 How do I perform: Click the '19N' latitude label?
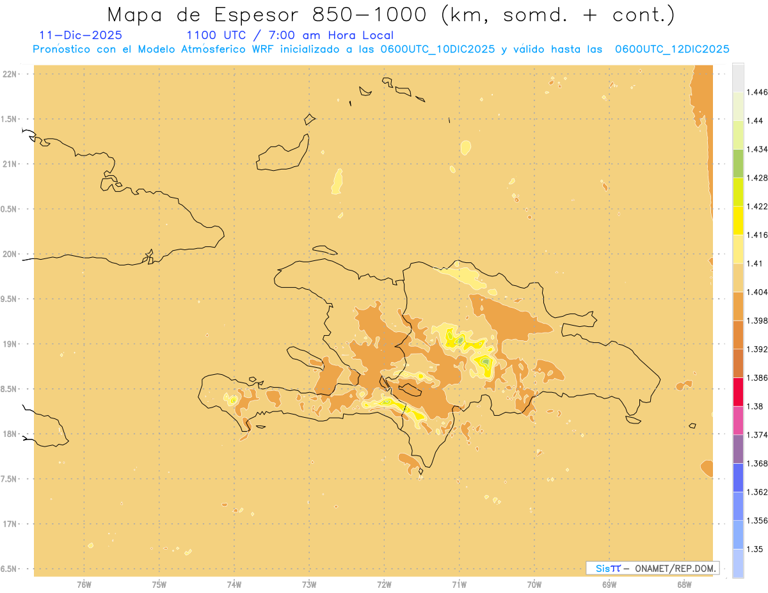click(x=10, y=344)
